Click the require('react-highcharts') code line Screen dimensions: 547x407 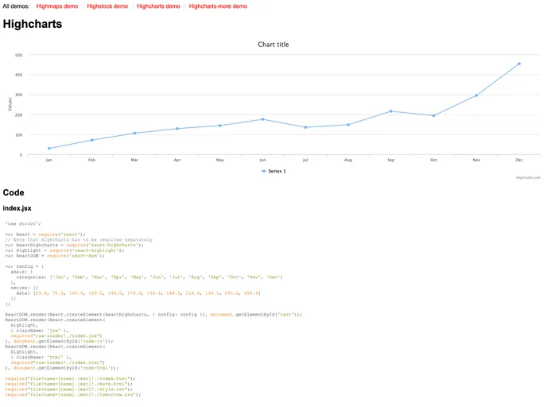(74, 245)
